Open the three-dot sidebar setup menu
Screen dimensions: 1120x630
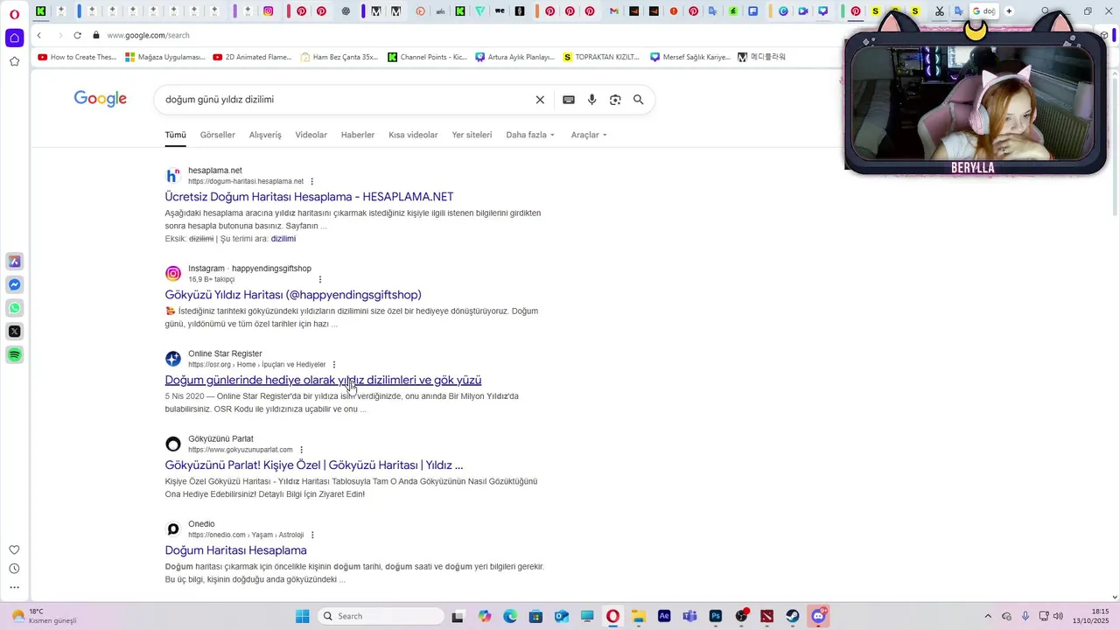[14, 587]
